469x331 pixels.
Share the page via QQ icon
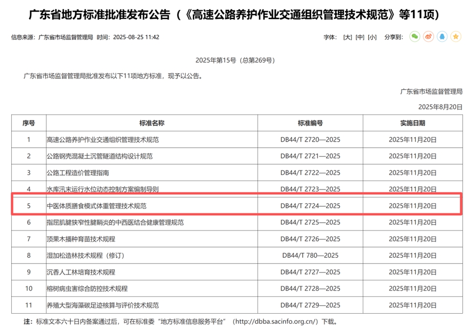pyautogui.click(x=442, y=37)
